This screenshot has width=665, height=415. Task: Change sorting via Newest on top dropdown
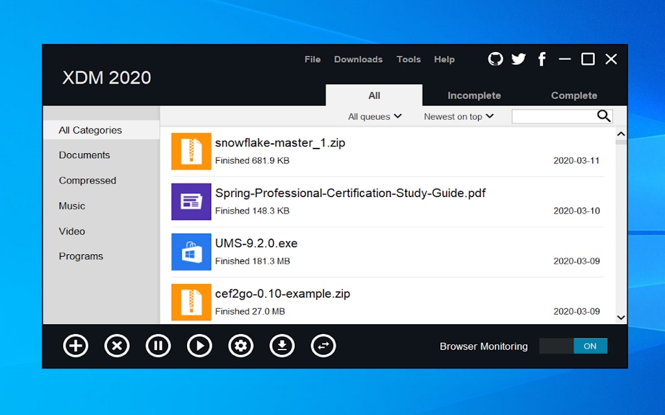[x=458, y=116]
